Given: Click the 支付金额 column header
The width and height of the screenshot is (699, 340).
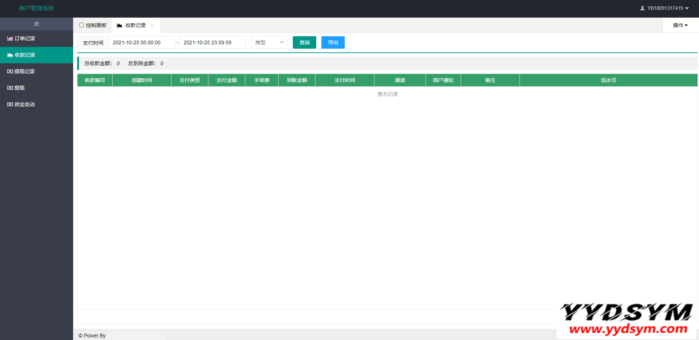Looking at the screenshot, I should coord(227,80).
